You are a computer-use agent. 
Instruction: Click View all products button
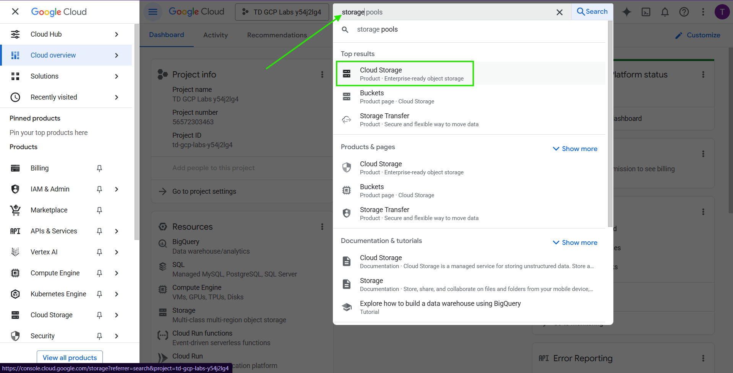(x=70, y=358)
